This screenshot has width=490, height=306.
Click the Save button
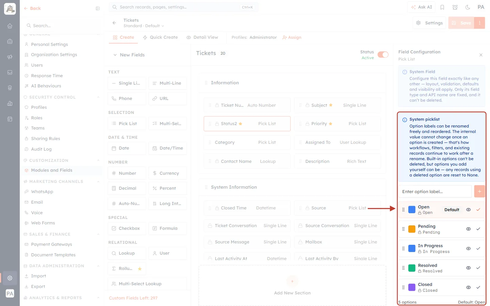[x=461, y=23]
